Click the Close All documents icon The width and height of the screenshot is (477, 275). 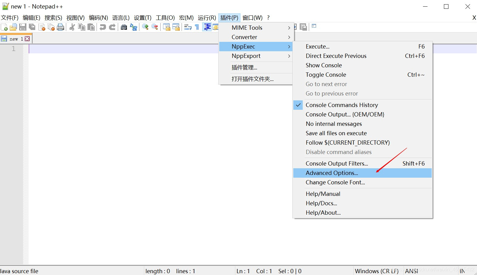coord(51,27)
